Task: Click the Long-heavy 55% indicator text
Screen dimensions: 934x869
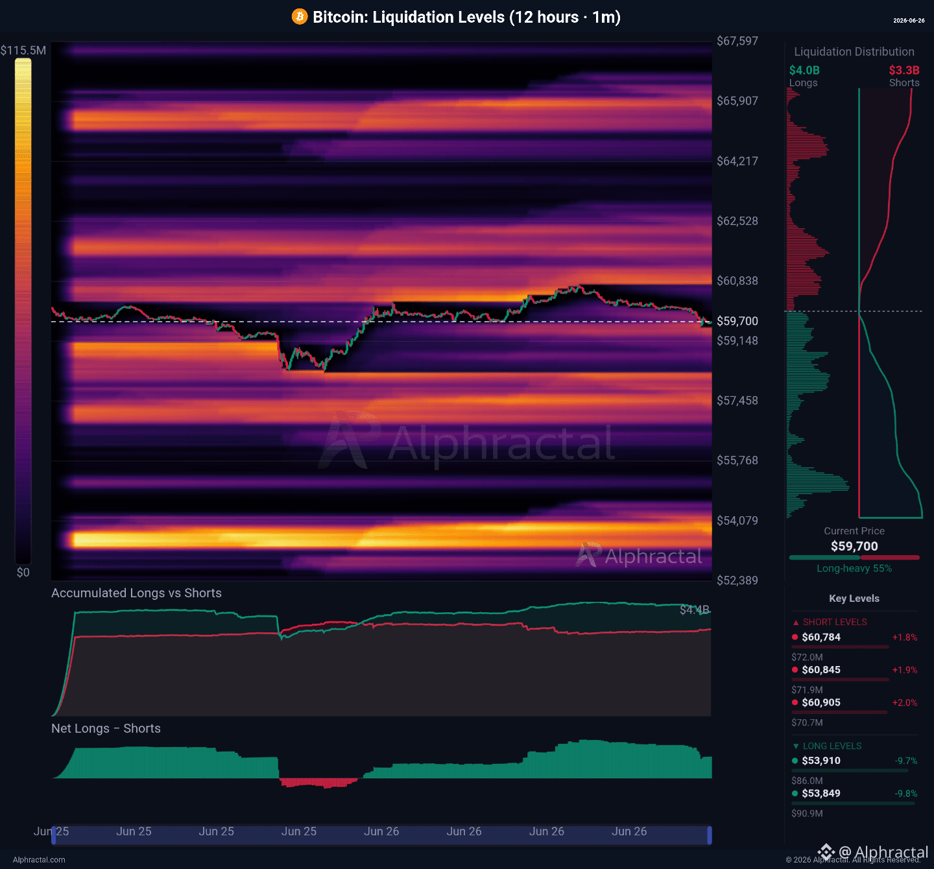Action: (x=854, y=569)
